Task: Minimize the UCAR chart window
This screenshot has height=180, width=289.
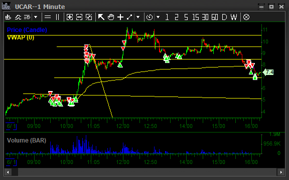Action: pos(261,7)
